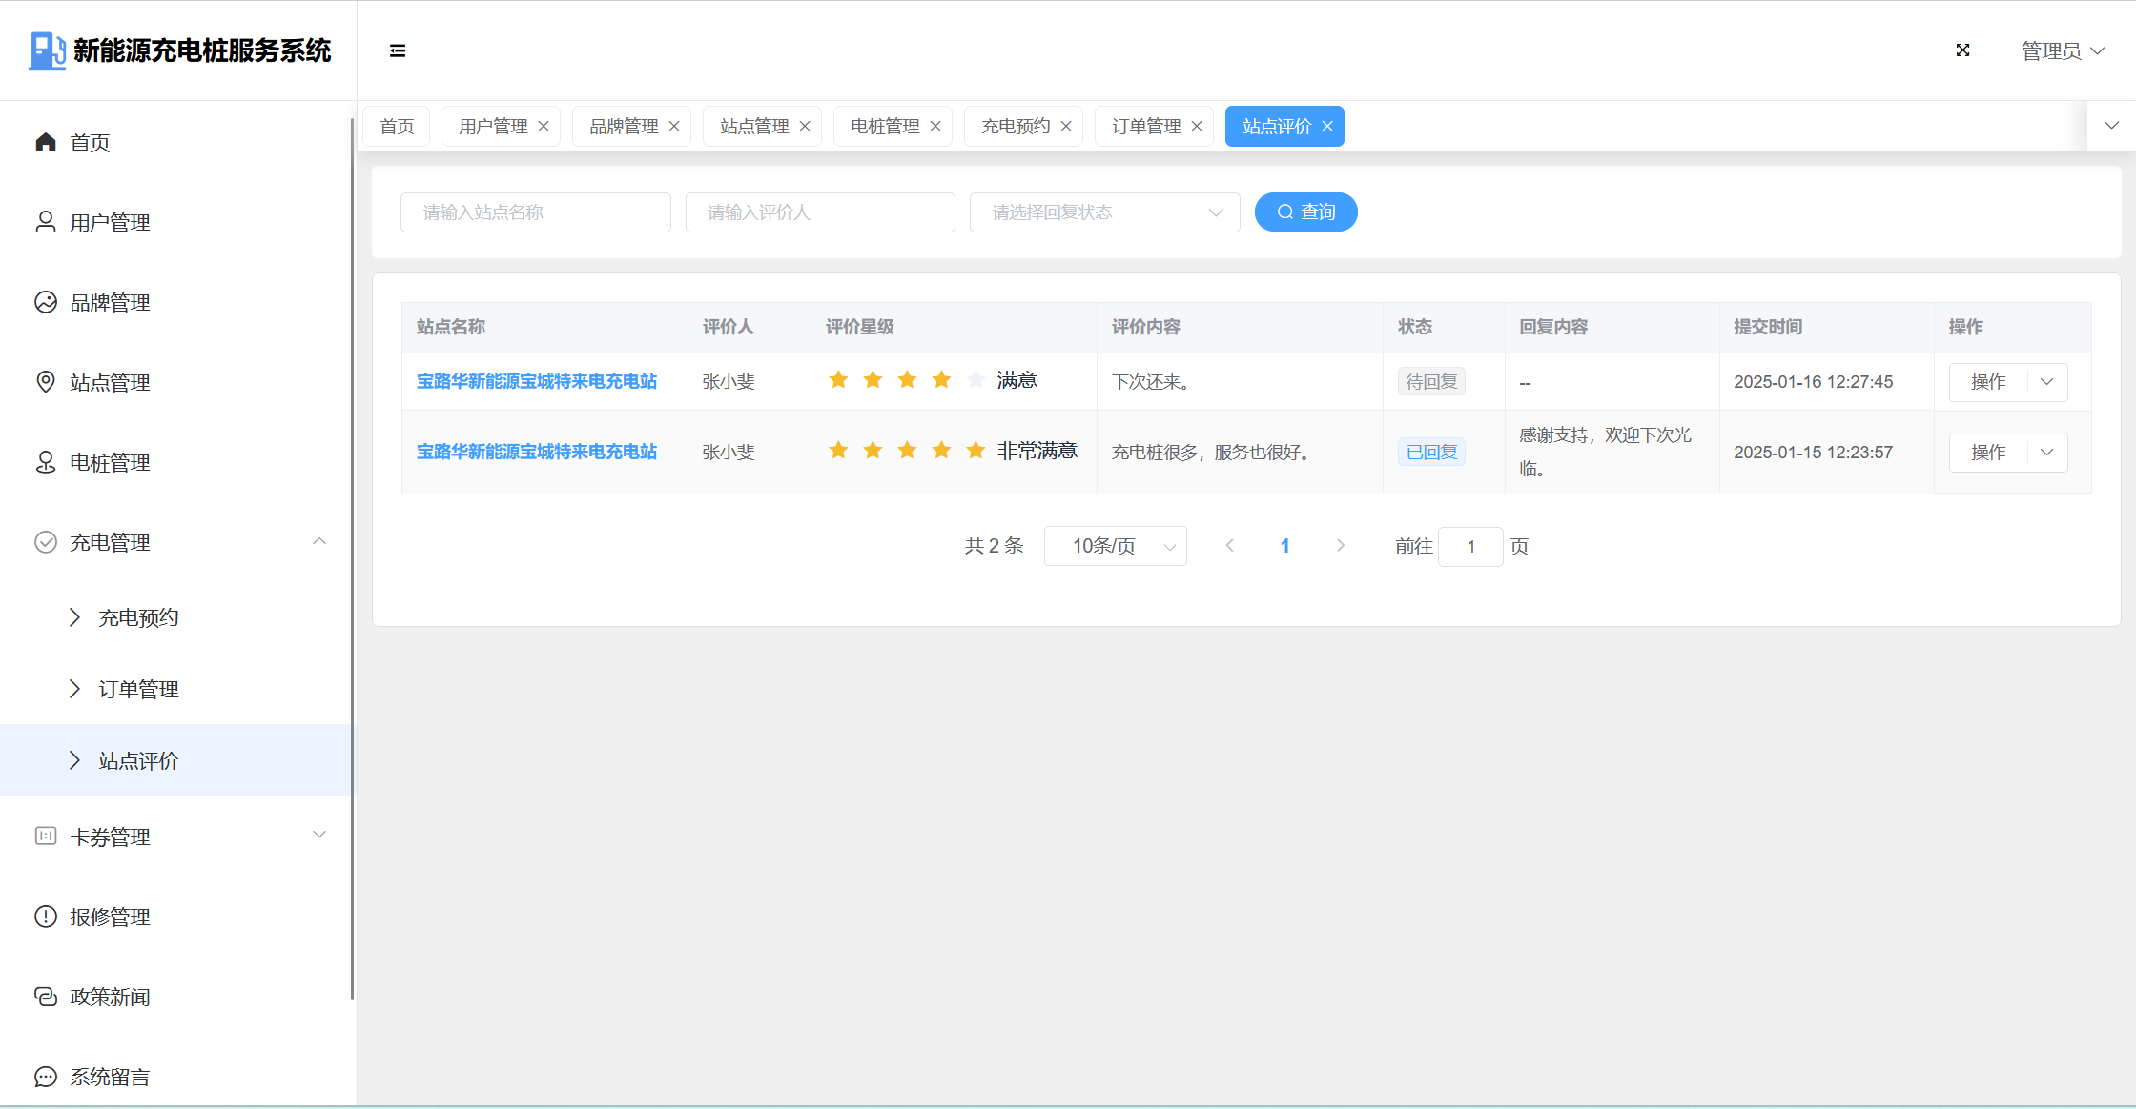Screen dimensions: 2136x1109
Task: Close the 用户管理 tab
Action: point(544,126)
